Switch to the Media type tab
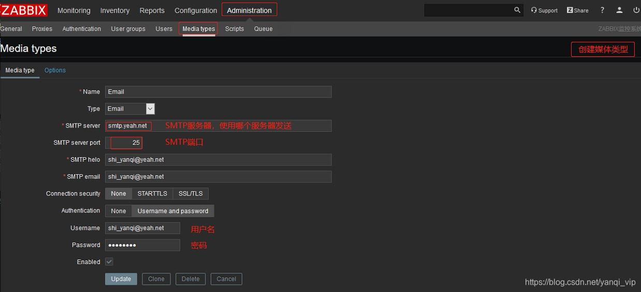The height and width of the screenshot is (292, 641). [20, 70]
